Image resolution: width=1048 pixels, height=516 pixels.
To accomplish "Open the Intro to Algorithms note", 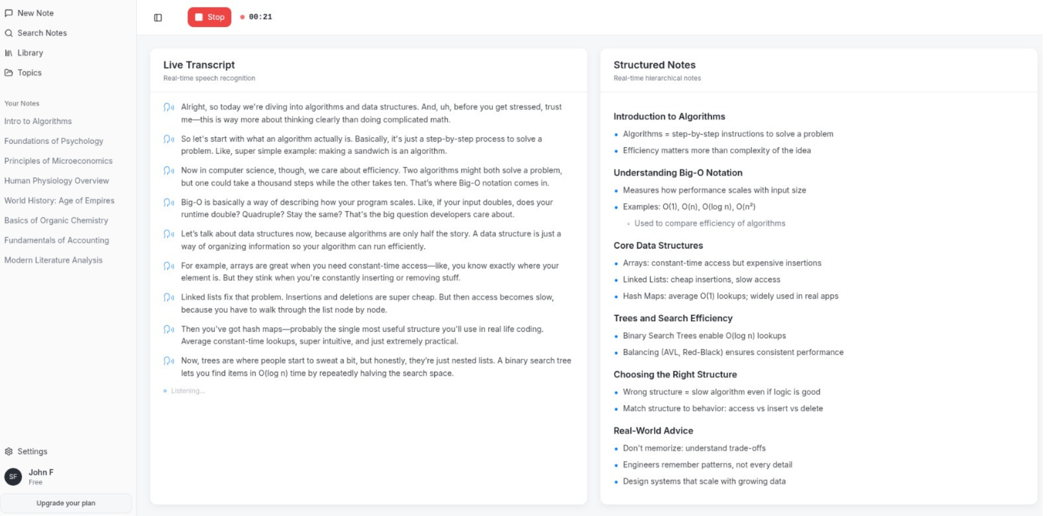I will tap(38, 121).
